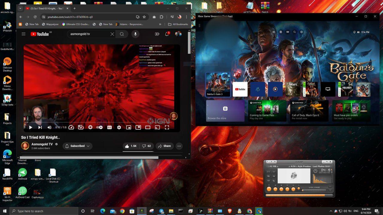Open the Wappalyzer bookmark
Viewport: 383px width, 215px height.
tap(50, 24)
